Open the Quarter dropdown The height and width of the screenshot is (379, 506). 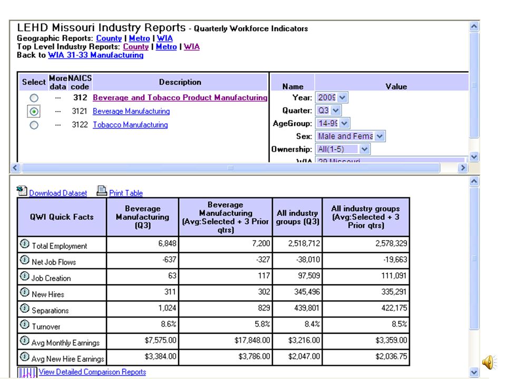[328, 110]
